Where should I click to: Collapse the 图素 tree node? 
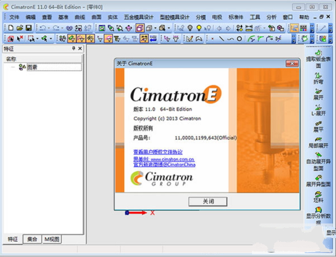tap(13, 68)
